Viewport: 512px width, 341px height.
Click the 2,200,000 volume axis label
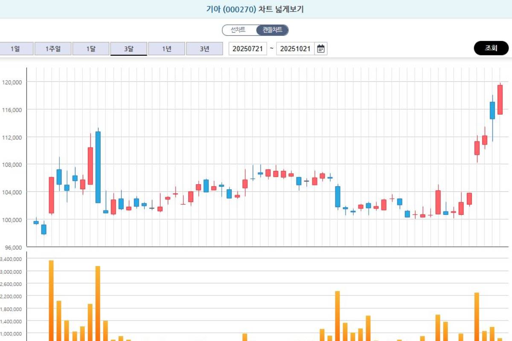point(11,296)
